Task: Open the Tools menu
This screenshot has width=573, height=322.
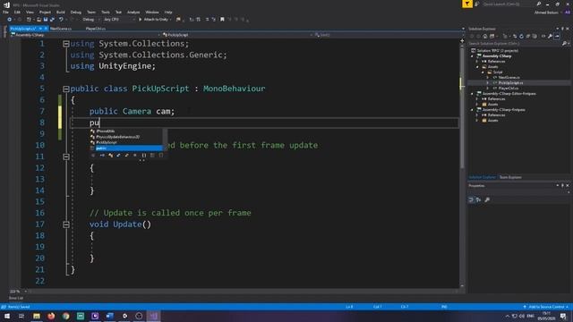Action: point(106,12)
